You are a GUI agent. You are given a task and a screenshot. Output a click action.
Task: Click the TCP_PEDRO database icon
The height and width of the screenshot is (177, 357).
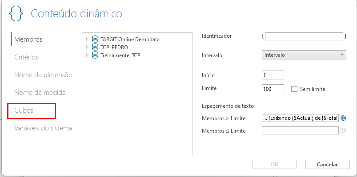point(95,47)
